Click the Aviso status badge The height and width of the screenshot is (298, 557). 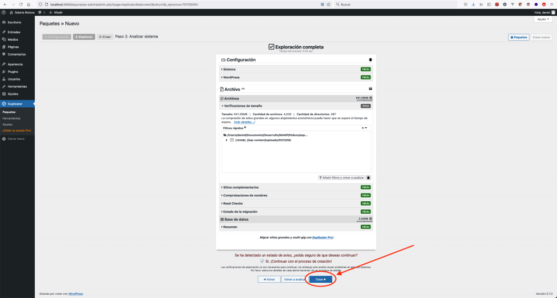[x=366, y=106]
